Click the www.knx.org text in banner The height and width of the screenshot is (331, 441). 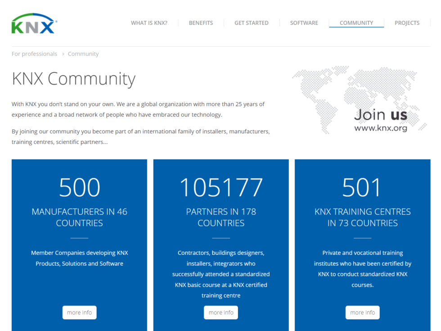(381, 128)
